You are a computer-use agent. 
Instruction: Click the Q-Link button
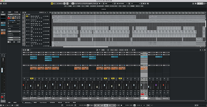121,50
